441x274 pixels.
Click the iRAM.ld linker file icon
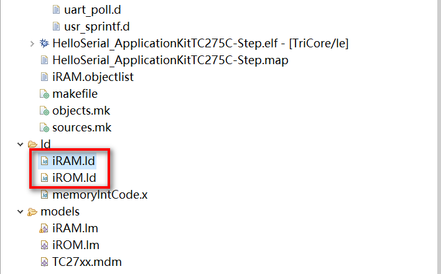[x=44, y=161]
